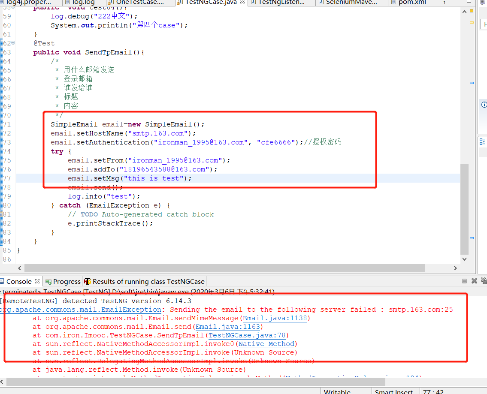Click the Smart Insert status bar entry

point(393,391)
